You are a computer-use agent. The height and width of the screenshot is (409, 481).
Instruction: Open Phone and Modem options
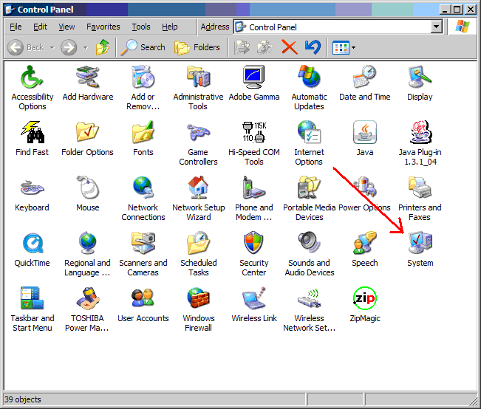click(254, 188)
